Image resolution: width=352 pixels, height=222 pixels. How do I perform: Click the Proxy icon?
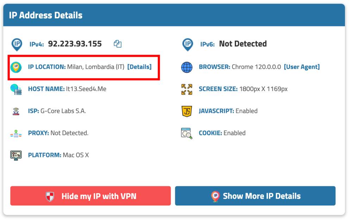point(16,133)
